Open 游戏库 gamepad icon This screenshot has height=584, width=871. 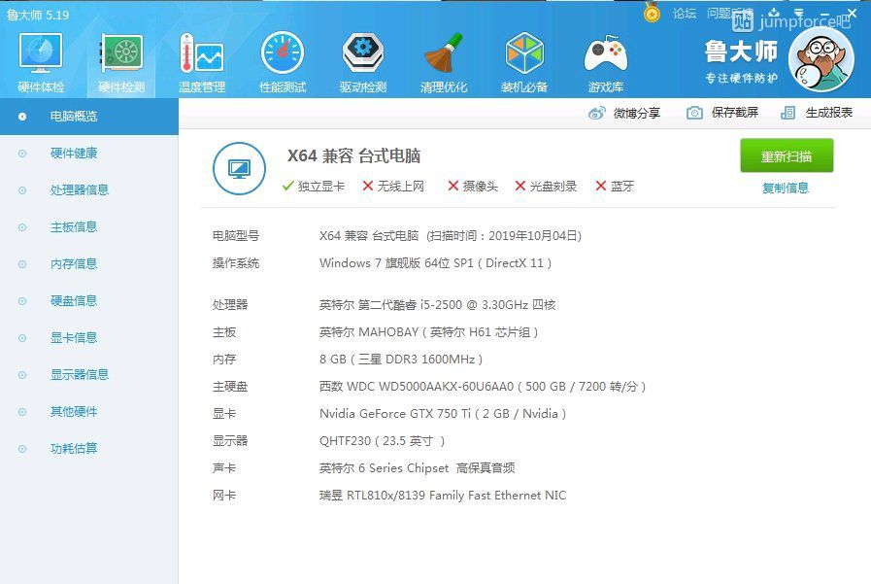click(x=606, y=53)
